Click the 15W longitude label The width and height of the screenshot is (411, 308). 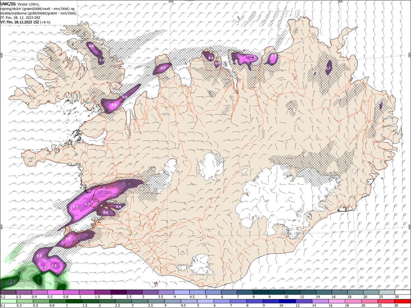(x=340, y=2)
